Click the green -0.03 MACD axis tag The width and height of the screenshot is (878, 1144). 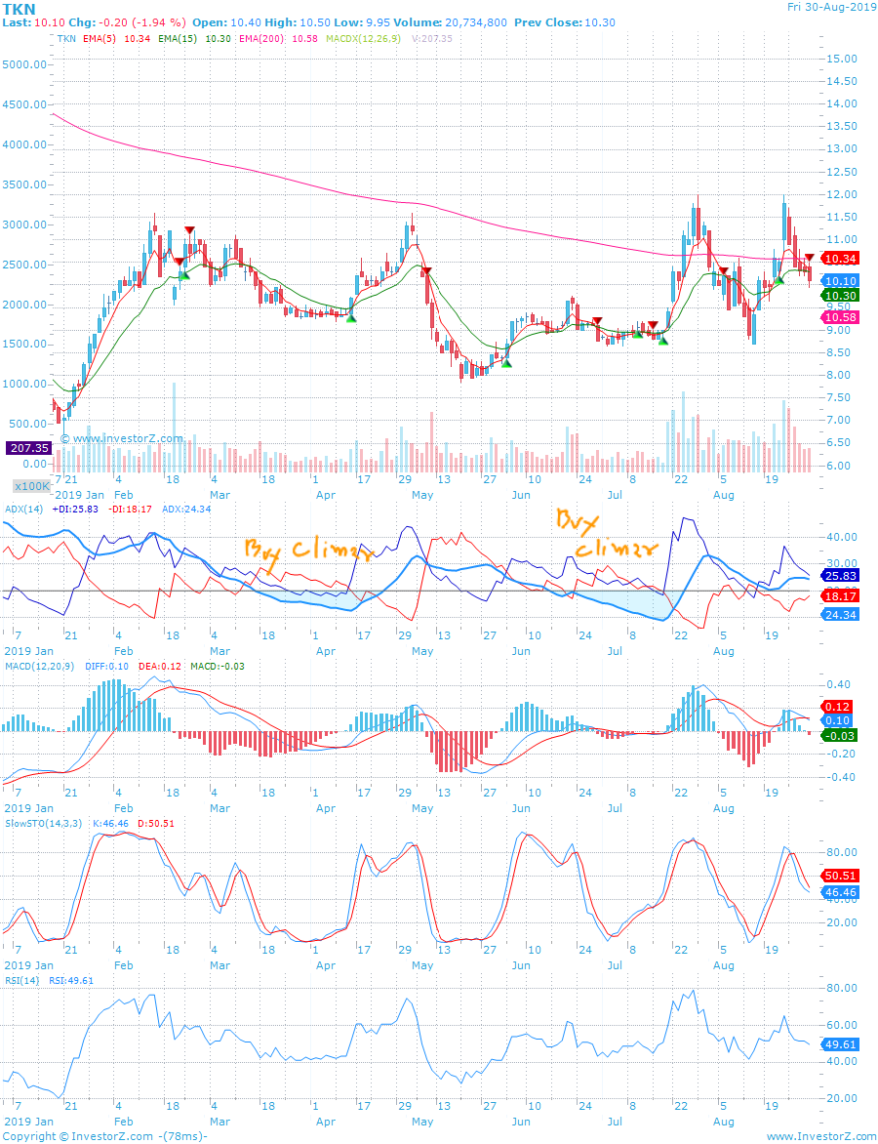pos(840,735)
